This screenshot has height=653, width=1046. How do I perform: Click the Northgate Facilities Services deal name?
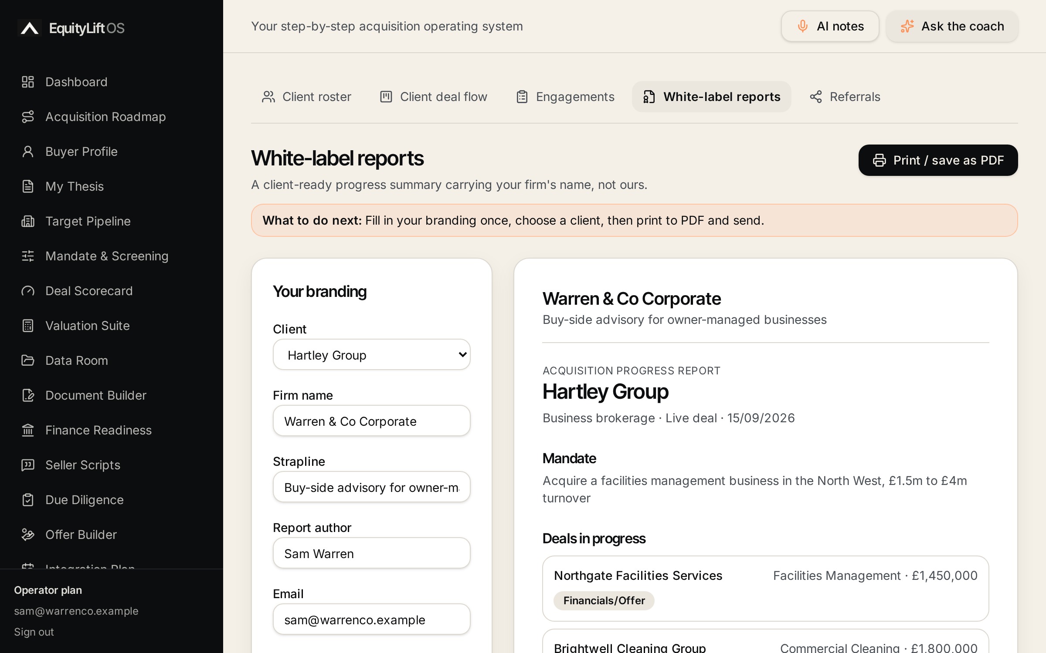[638, 576]
